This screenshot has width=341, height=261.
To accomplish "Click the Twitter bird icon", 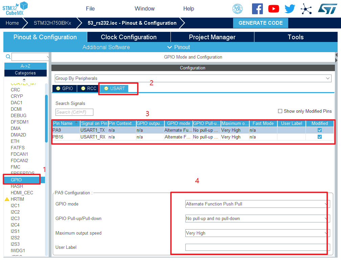I will point(290,9).
